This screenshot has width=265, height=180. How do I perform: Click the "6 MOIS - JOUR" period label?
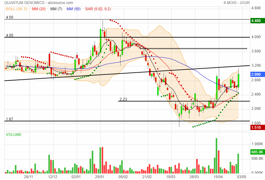[236, 3]
